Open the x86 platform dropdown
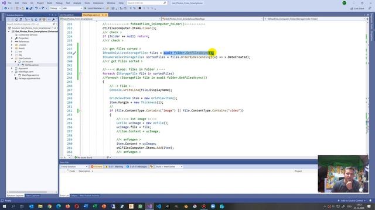The width and height of the screenshot is (375, 210). [x=72, y=8]
